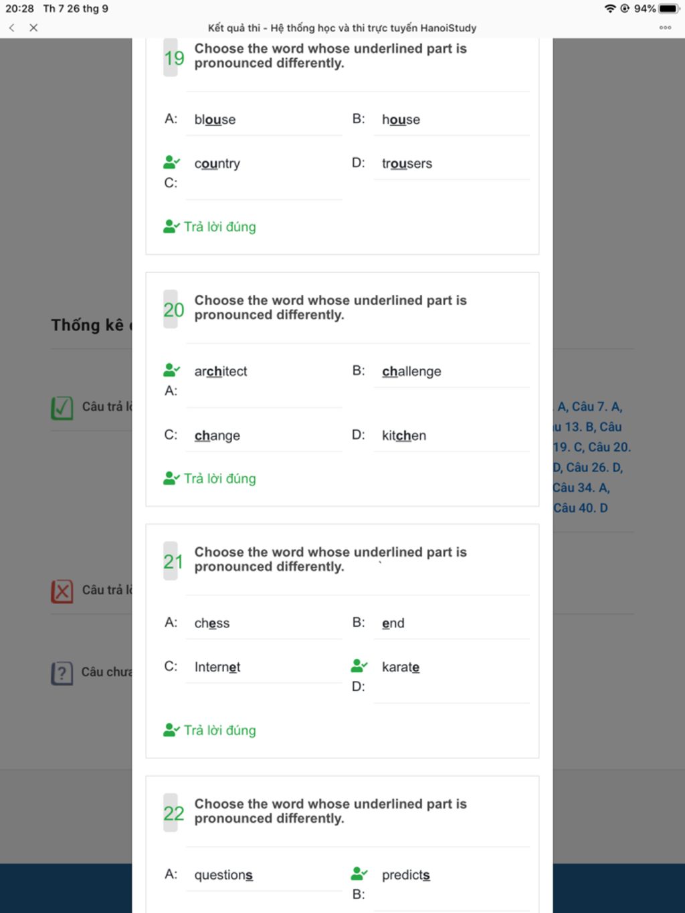Screen dimensions: 685x913
Task: Open the three-dots more options menu
Action: click(x=665, y=27)
